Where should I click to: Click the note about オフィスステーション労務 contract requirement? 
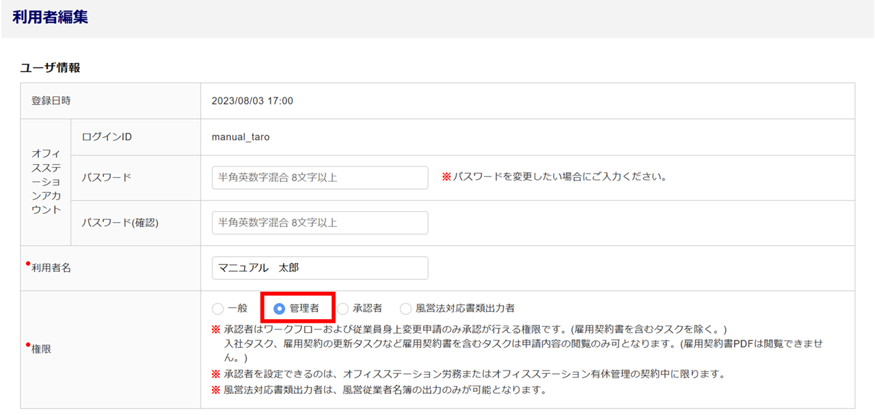coord(472,375)
